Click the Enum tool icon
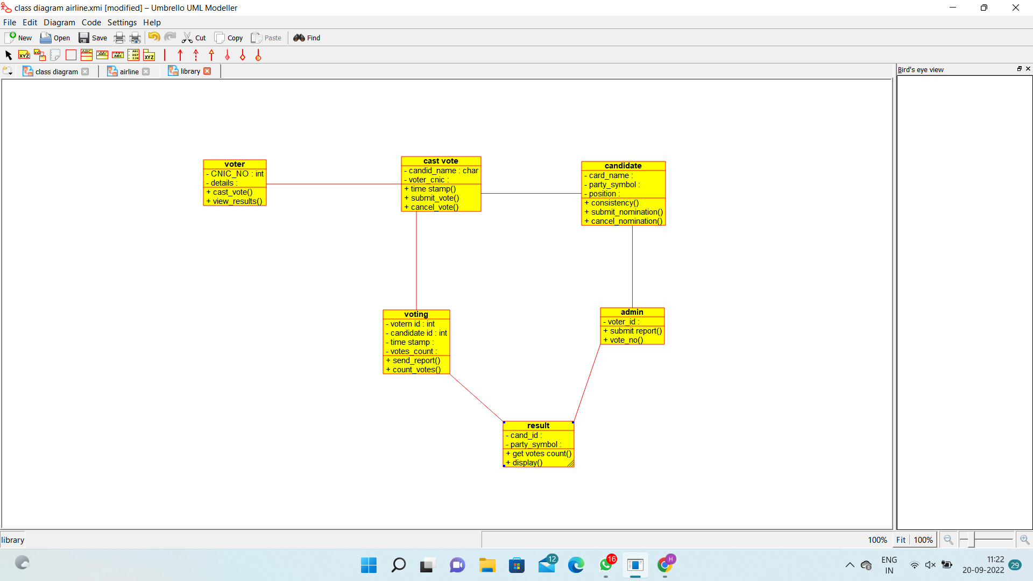This screenshot has height=581, width=1033. 133,55
